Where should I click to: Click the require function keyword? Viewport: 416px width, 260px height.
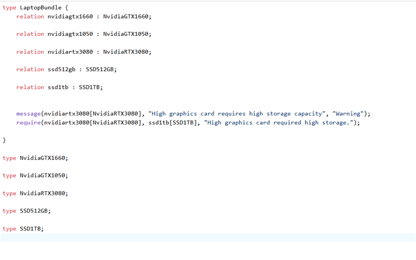coord(30,123)
